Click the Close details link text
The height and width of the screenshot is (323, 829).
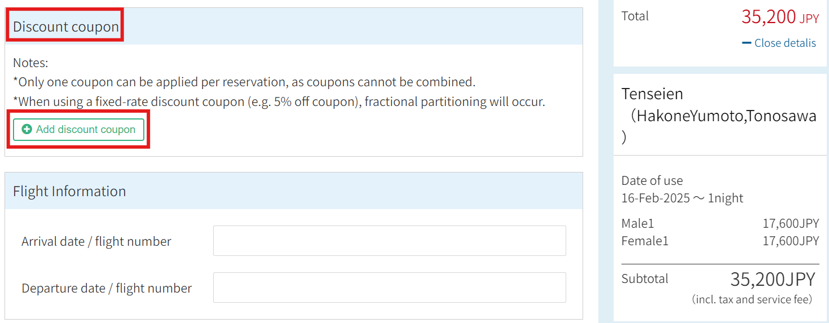pos(785,43)
